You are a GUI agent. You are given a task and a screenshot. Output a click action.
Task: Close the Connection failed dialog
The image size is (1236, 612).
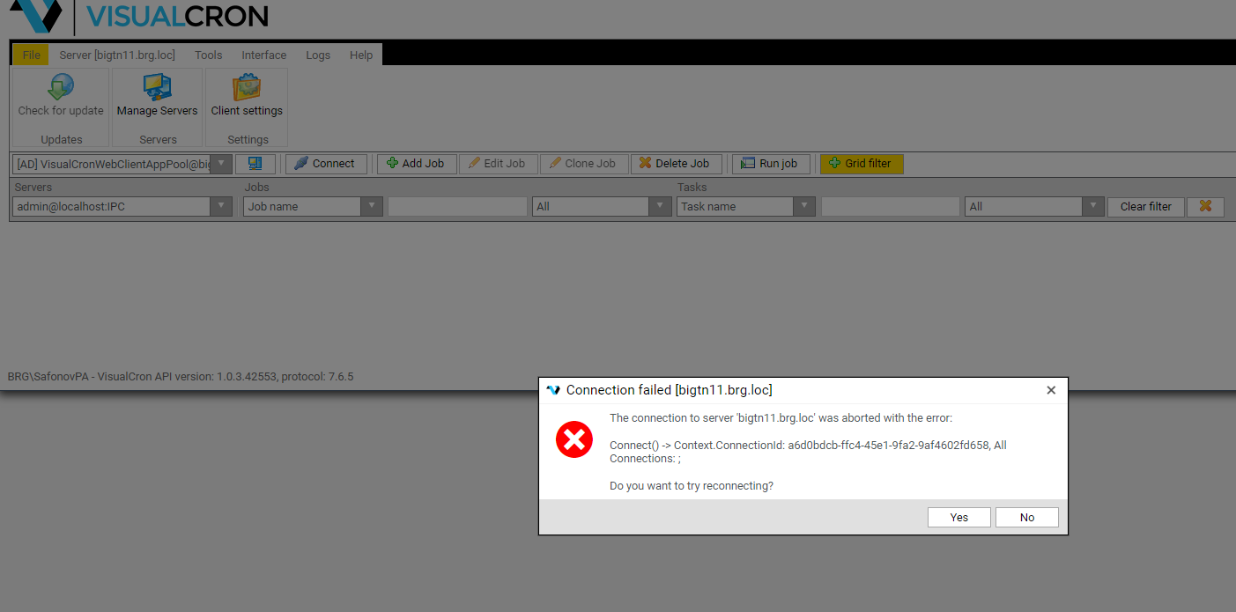1050,390
